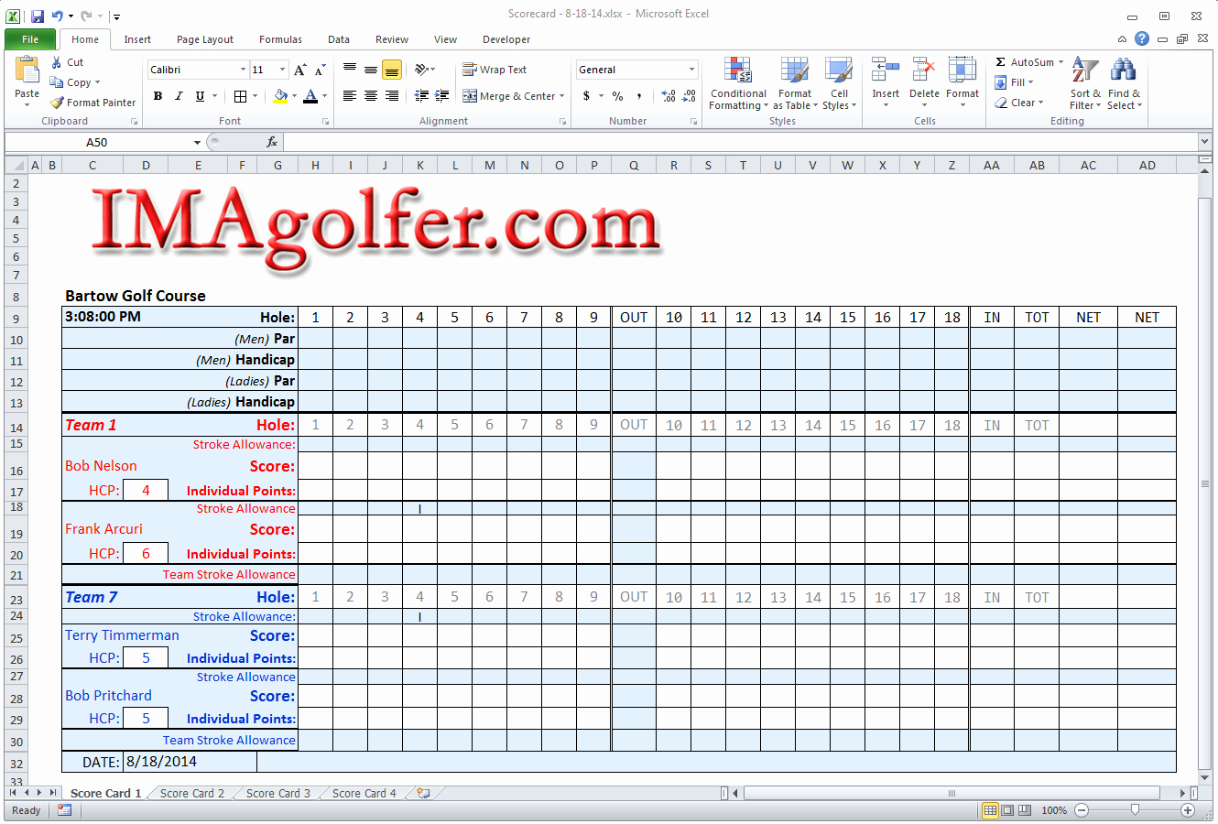
Task: Open the General number format dropdown
Action: point(691,70)
